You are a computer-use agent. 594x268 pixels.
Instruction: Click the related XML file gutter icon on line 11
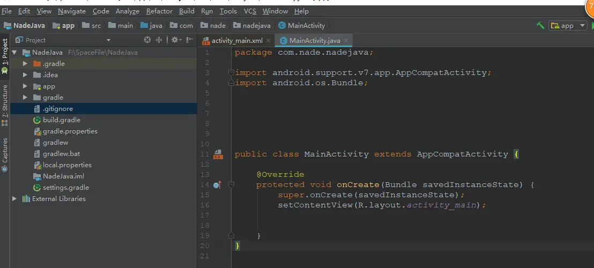218,154
